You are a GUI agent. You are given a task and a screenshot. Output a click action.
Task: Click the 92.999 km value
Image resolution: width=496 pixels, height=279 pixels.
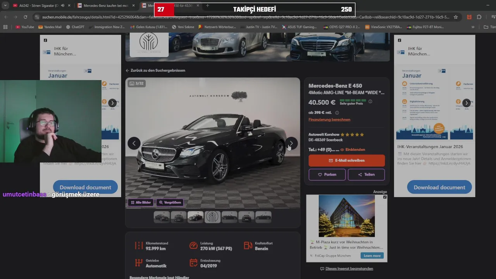tap(156, 249)
